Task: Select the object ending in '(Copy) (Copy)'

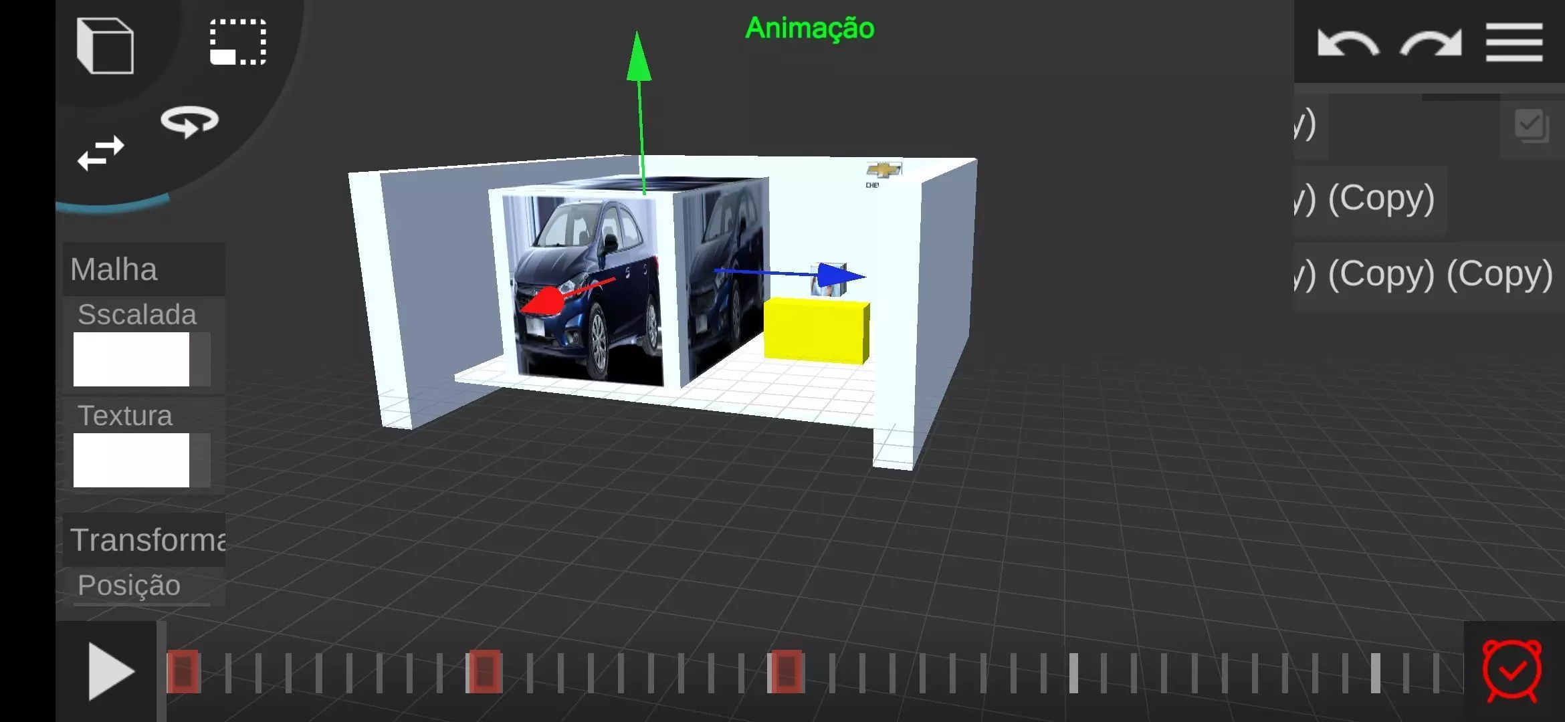Action: (1429, 275)
